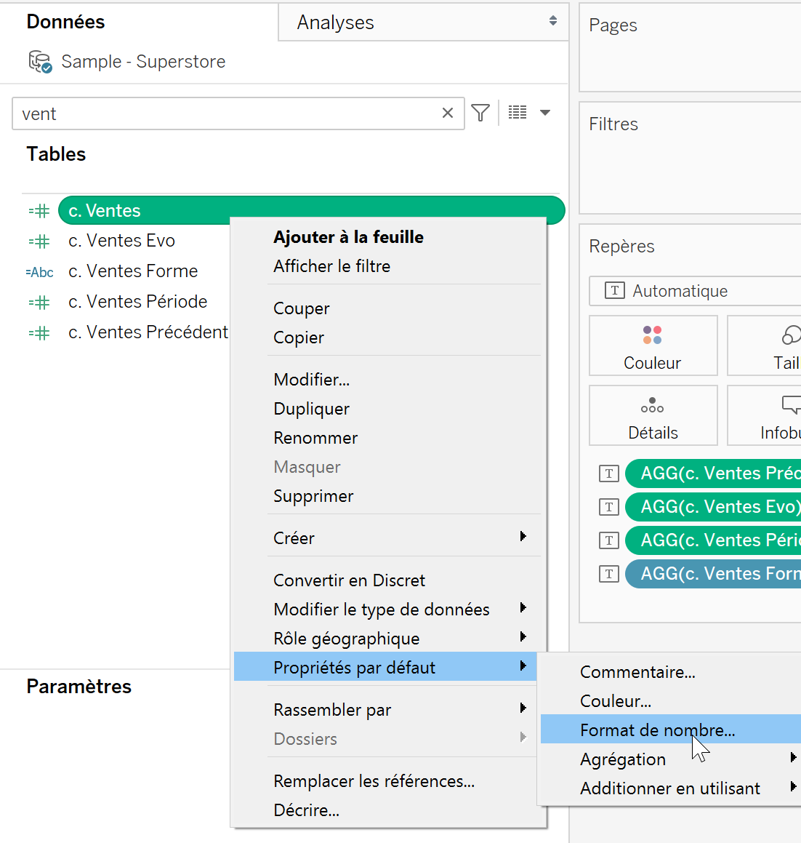This screenshot has width=801, height=843.
Task: Click text icon beside AGG(c. Ventes Form pill
Action: (x=608, y=574)
